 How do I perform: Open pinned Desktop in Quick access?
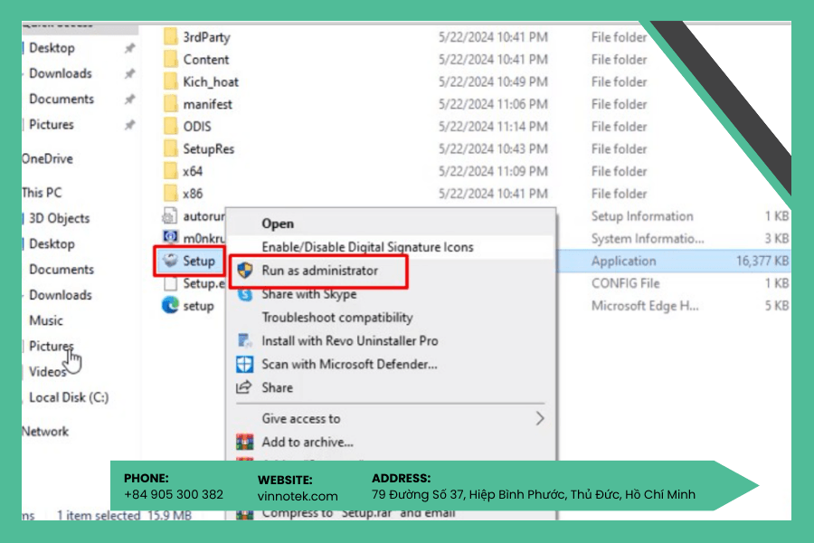pos(52,48)
